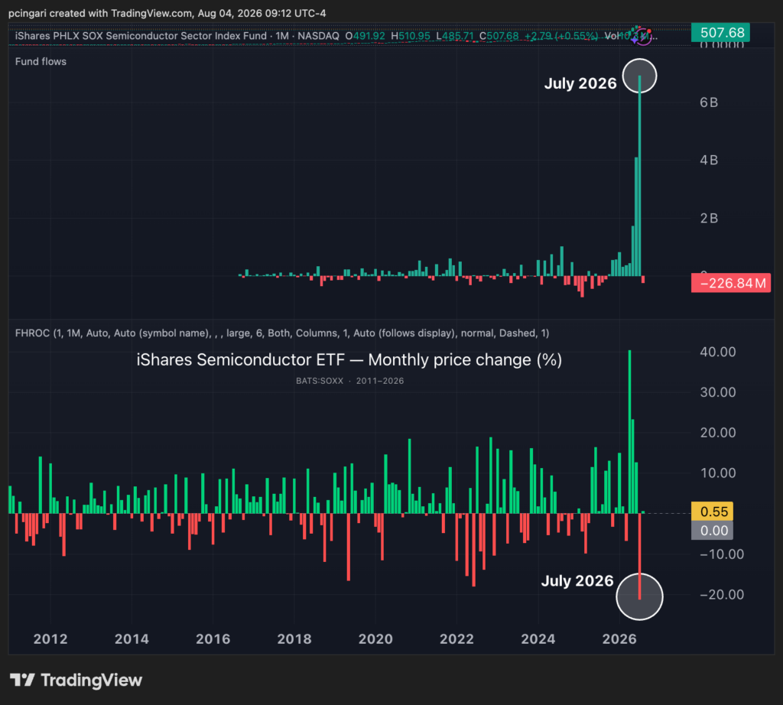The width and height of the screenshot is (783, 705).
Task: Click the 2B axis label
Action: point(709,218)
